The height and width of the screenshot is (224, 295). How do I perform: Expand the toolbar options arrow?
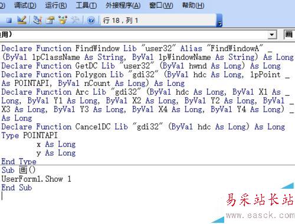click(219, 21)
